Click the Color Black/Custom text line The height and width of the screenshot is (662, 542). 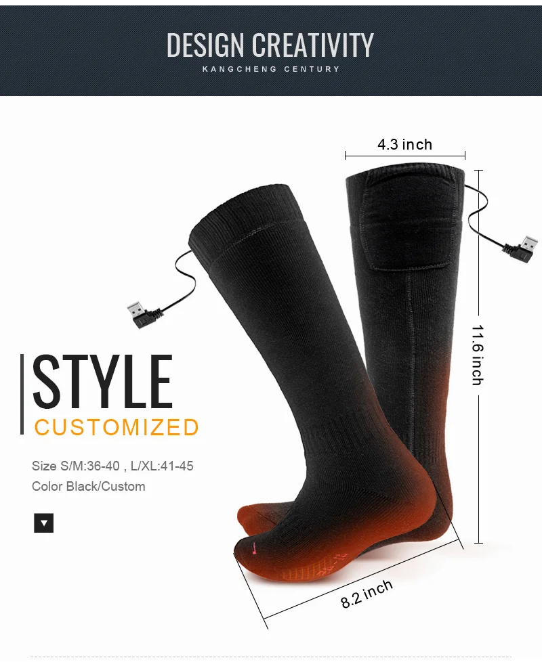point(88,487)
